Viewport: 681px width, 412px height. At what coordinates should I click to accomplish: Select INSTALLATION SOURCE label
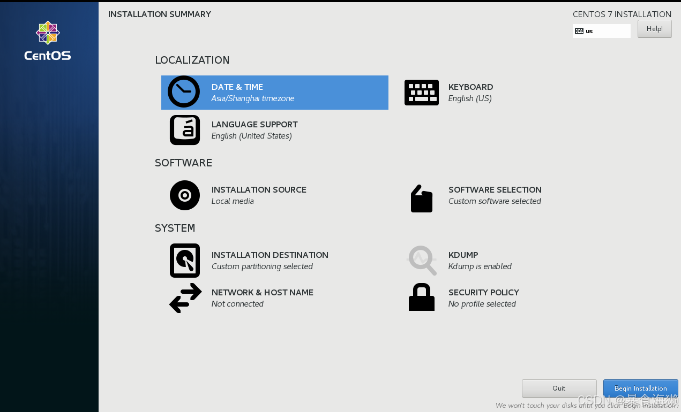coord(259,189)
